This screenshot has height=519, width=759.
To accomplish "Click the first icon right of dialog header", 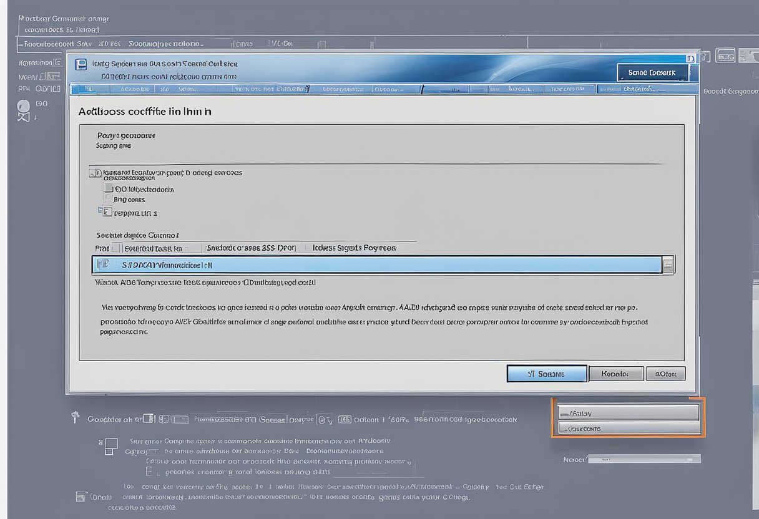I will point(706,57).
